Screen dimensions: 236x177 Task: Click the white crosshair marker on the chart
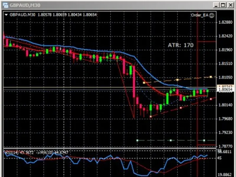click(60, 49)
